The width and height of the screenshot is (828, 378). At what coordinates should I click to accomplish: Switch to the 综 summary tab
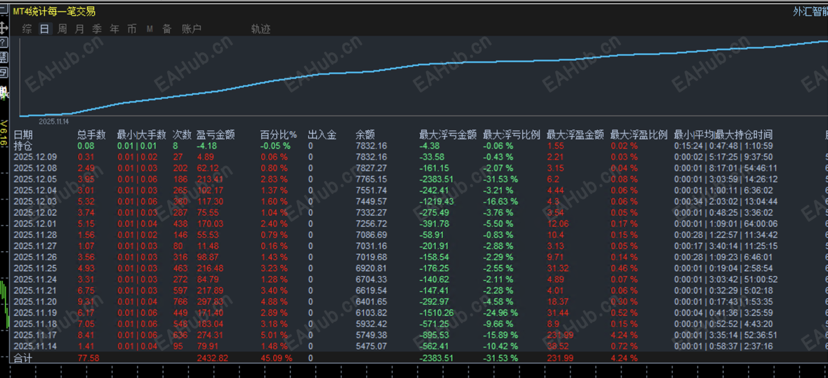point(27,29)
